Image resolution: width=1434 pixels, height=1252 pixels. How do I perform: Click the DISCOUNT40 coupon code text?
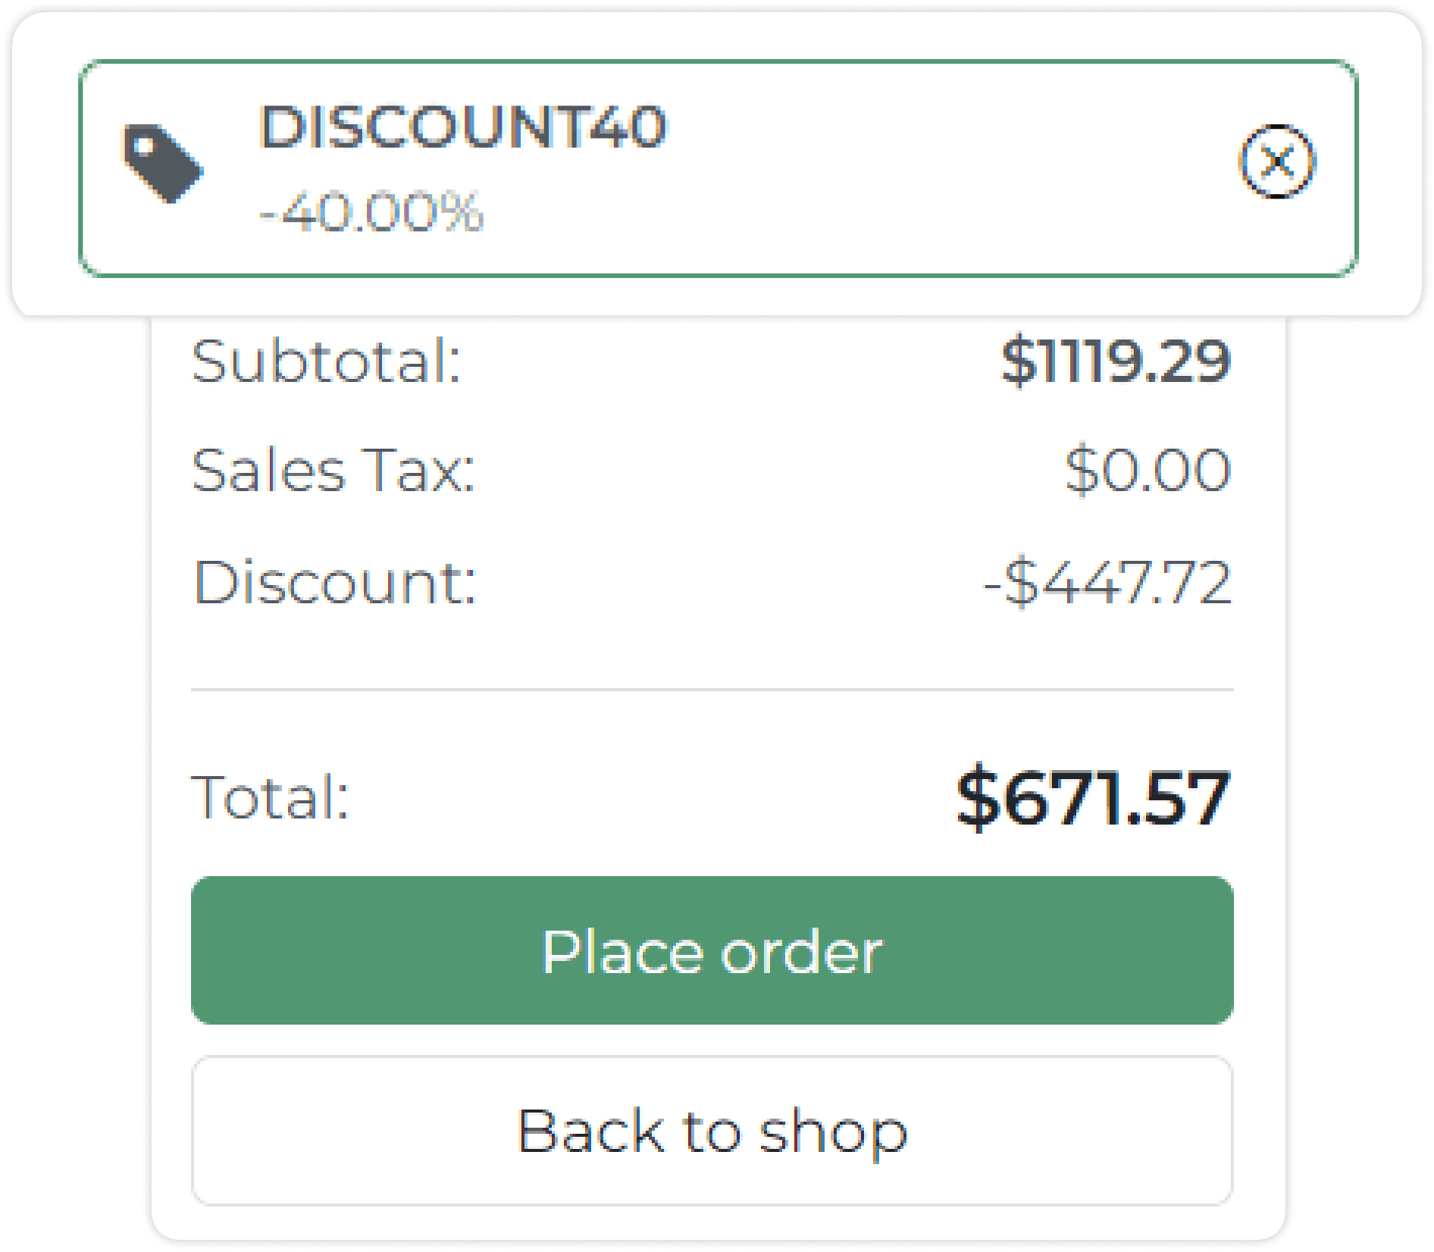click(x=463, y=126)
